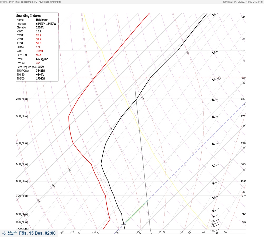Click the Sounding Indexes title

tap(29, 16)
